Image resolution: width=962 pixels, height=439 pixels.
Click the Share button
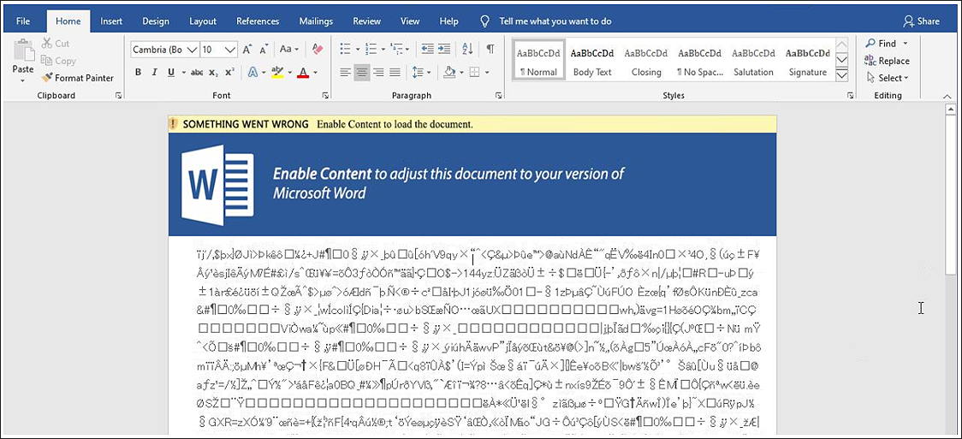[921, 21]
